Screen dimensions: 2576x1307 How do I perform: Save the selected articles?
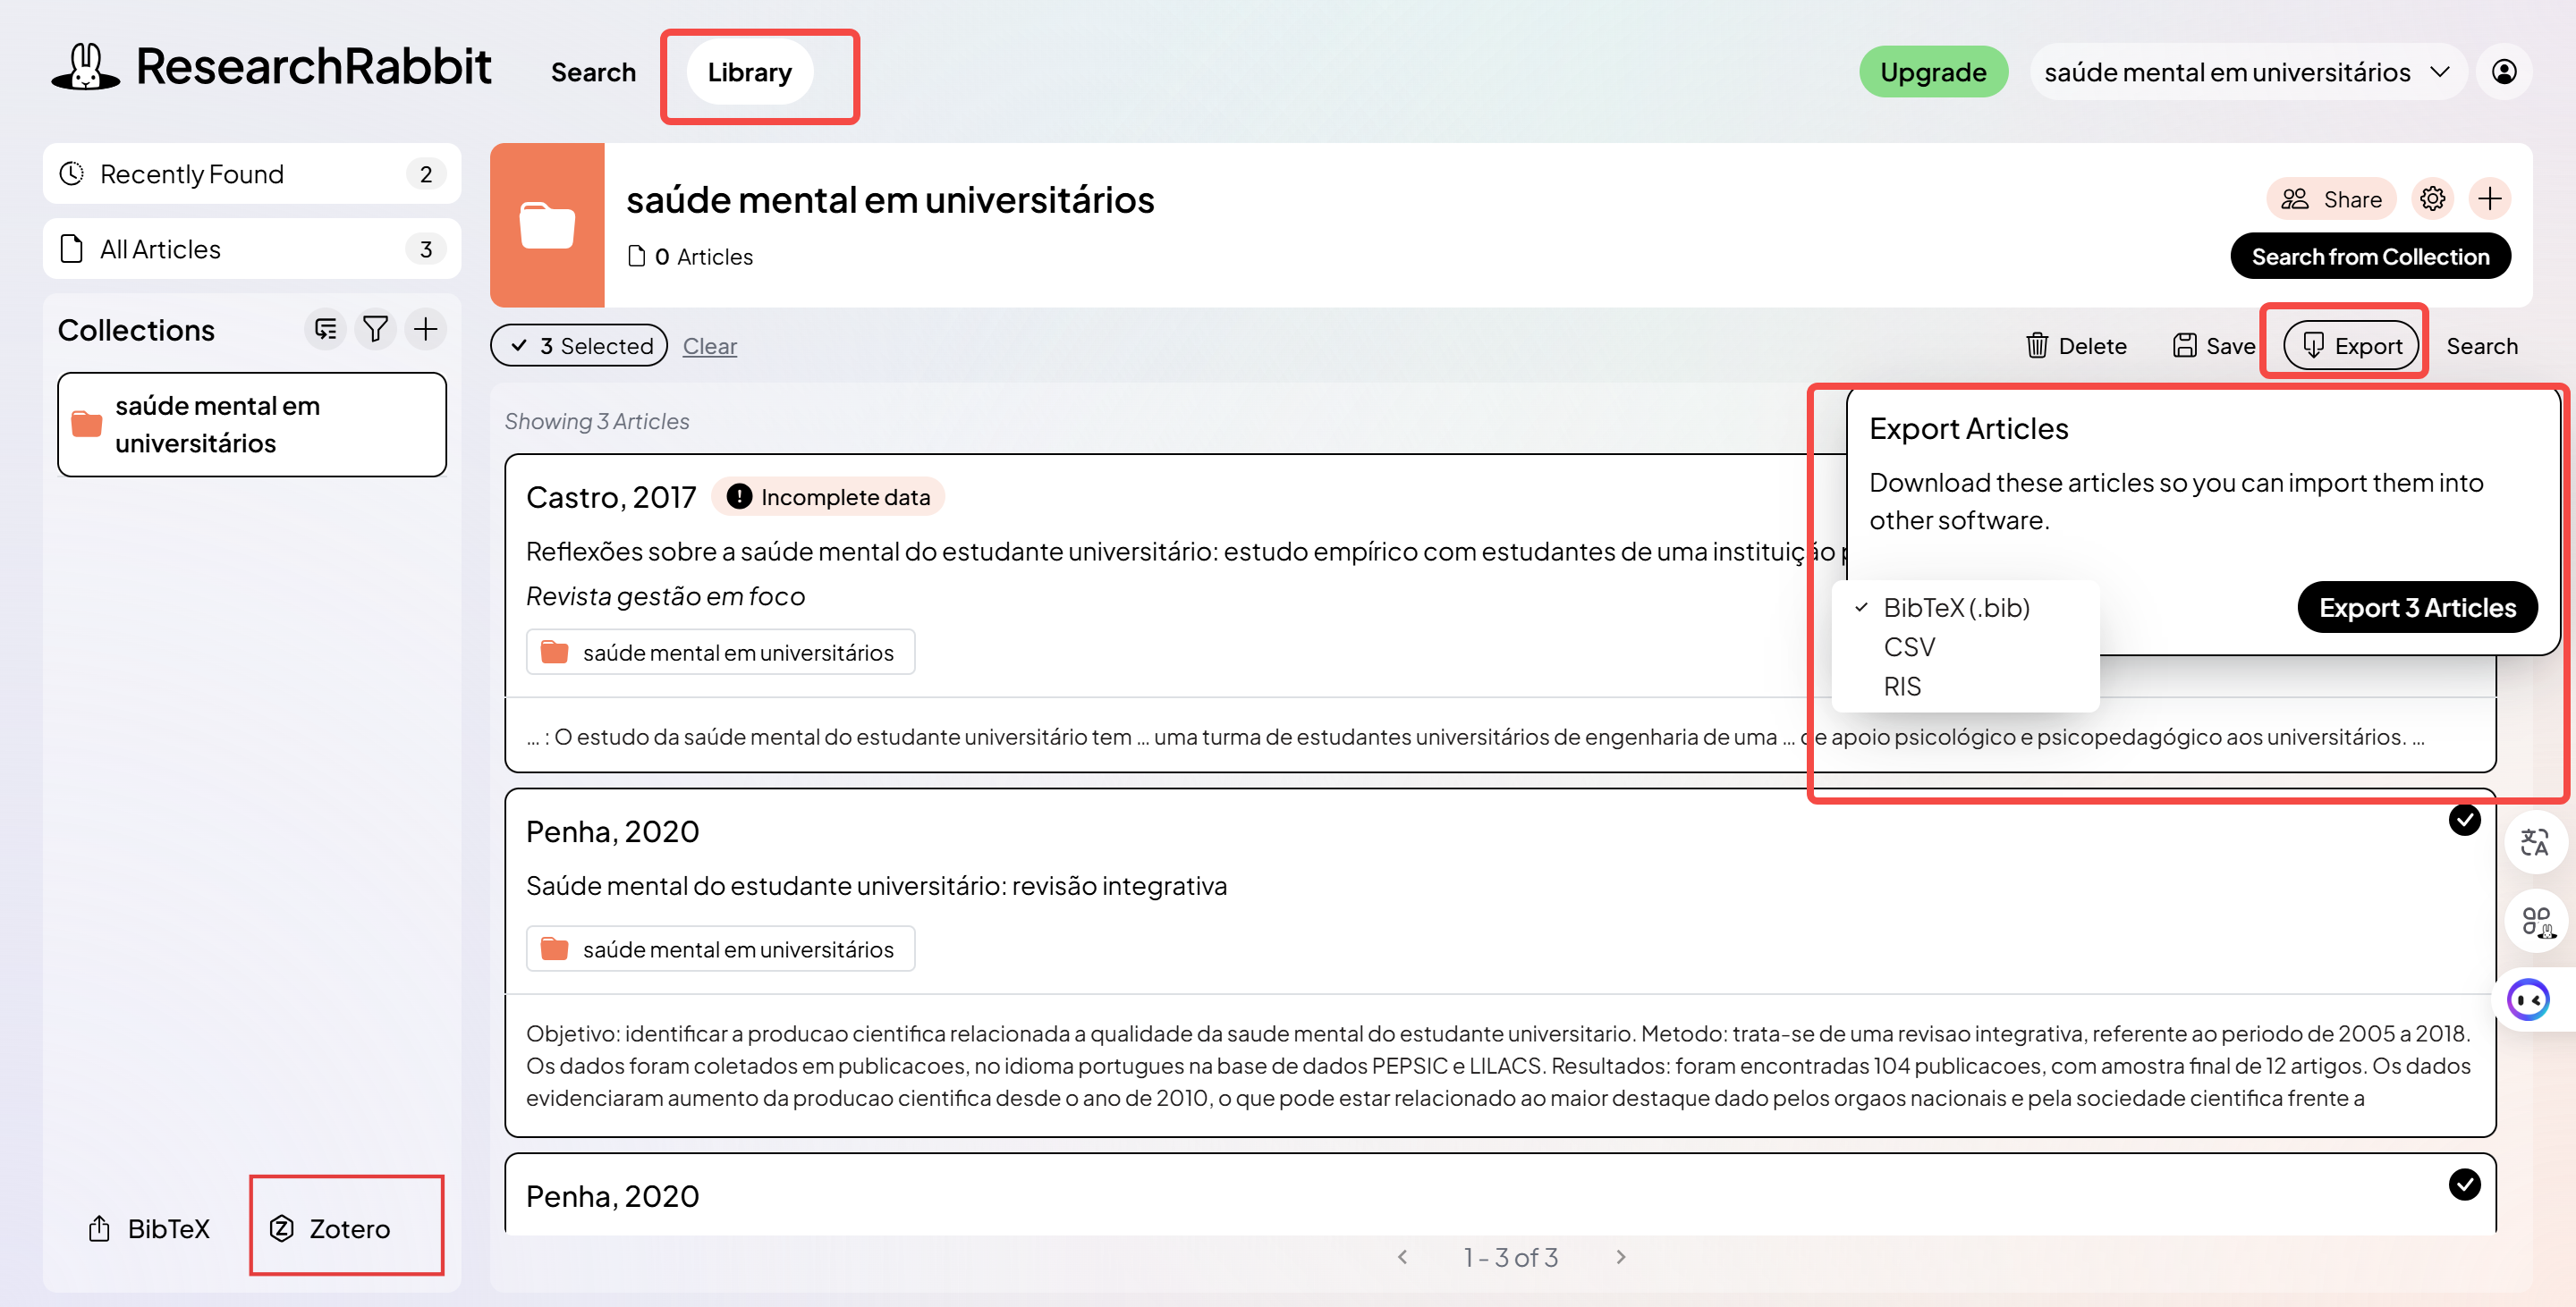click(x=2214, y=346)
